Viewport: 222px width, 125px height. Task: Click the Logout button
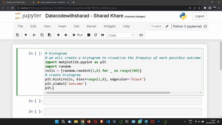point(199,16)
